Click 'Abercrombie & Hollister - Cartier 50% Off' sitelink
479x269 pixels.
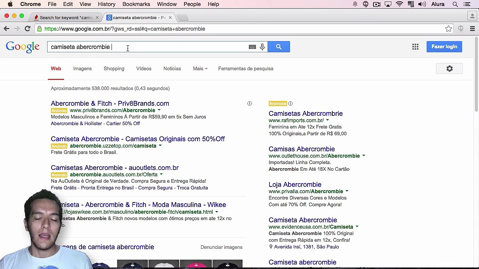(x=95, y=124)
